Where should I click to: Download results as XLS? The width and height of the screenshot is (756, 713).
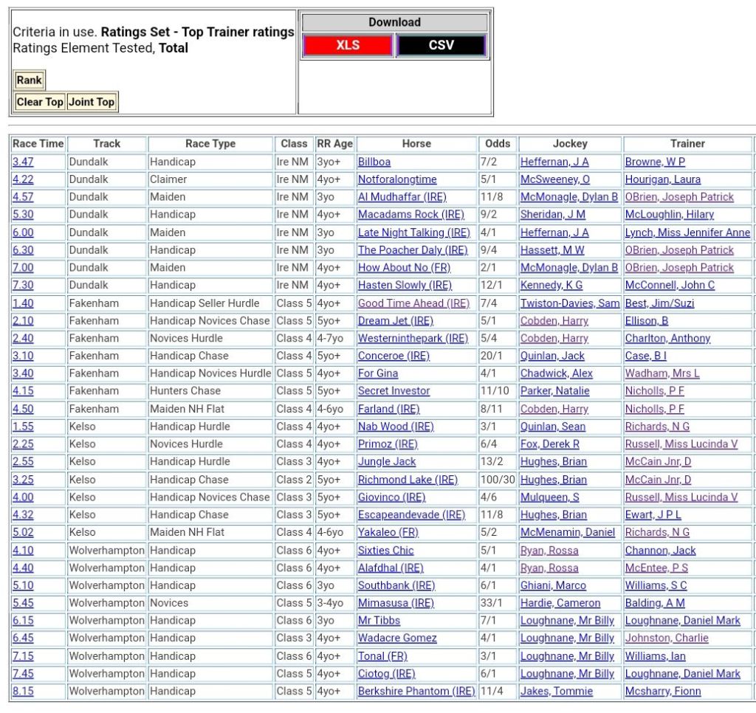pyautogui.click(x=347, y=46)
